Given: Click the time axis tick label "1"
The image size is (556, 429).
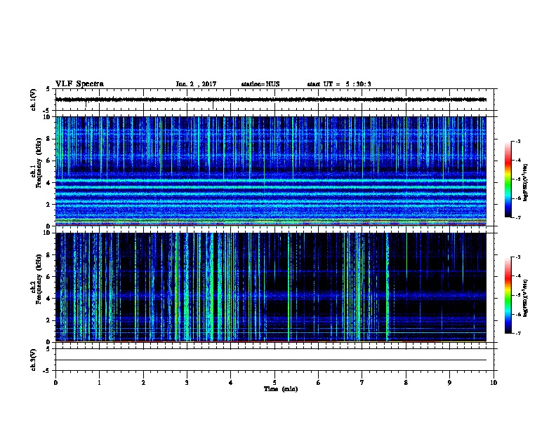Looking at the screenshot, I should tap(99, 383).
